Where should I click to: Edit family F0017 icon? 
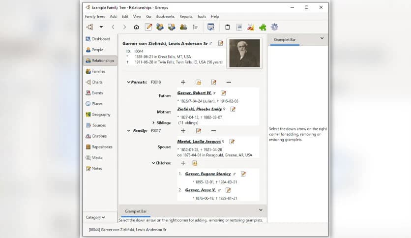pos(199,130)
